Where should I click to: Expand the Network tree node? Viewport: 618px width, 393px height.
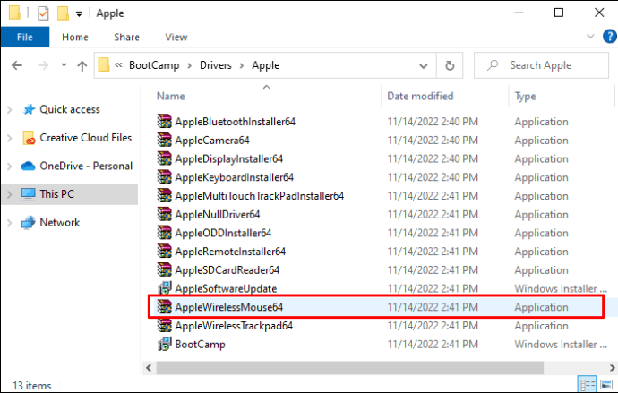tap(10, 223)
